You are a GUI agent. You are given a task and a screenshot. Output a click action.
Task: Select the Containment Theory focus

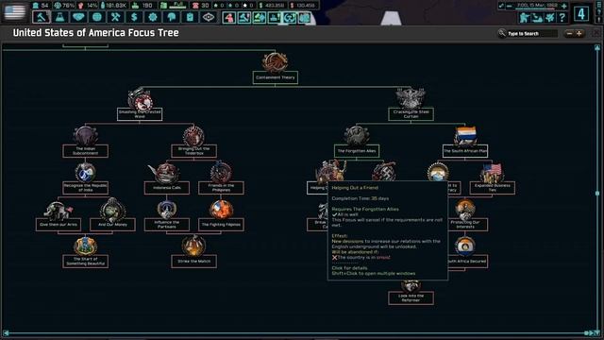[x=275, y=77]
